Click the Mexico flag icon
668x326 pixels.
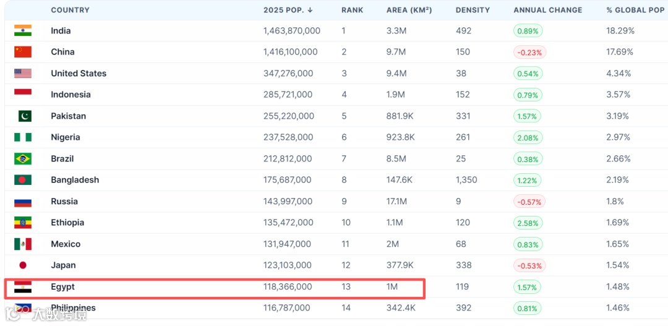pyautogui.click(x=23, y=244)
